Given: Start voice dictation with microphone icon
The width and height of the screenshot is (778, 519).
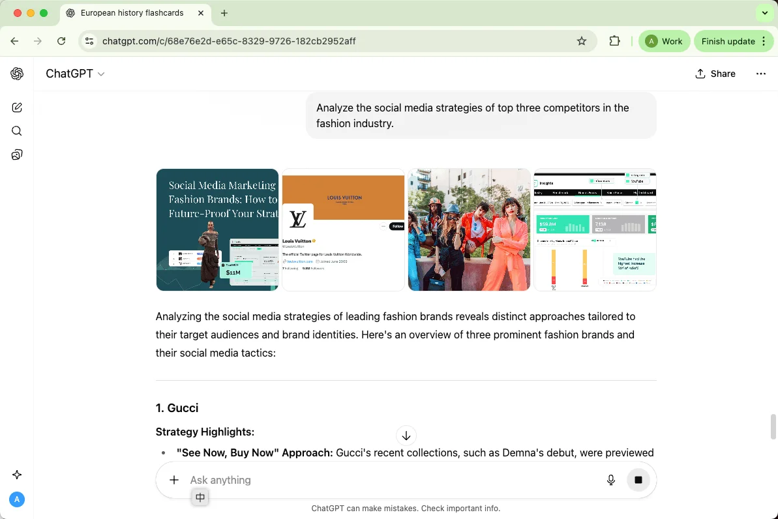Looking at the screenshot, I should 611,480.
